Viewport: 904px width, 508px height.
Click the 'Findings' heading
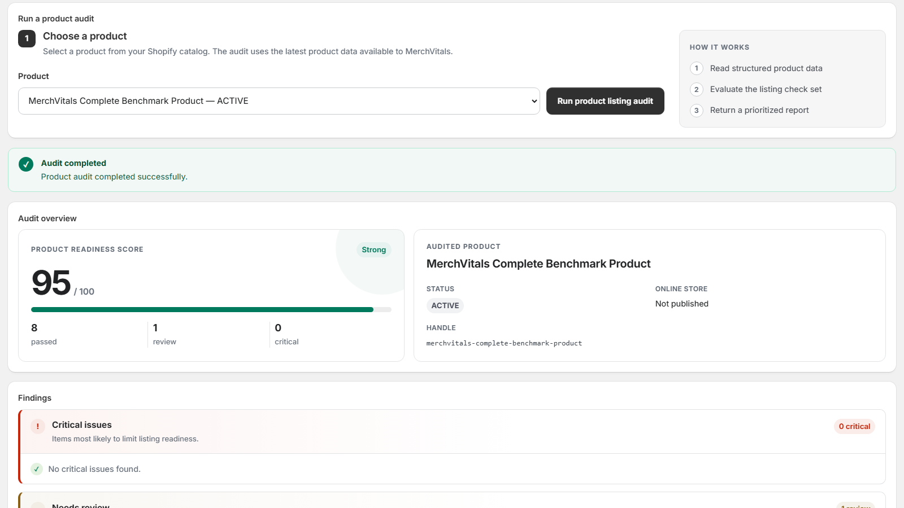point(34,398)
